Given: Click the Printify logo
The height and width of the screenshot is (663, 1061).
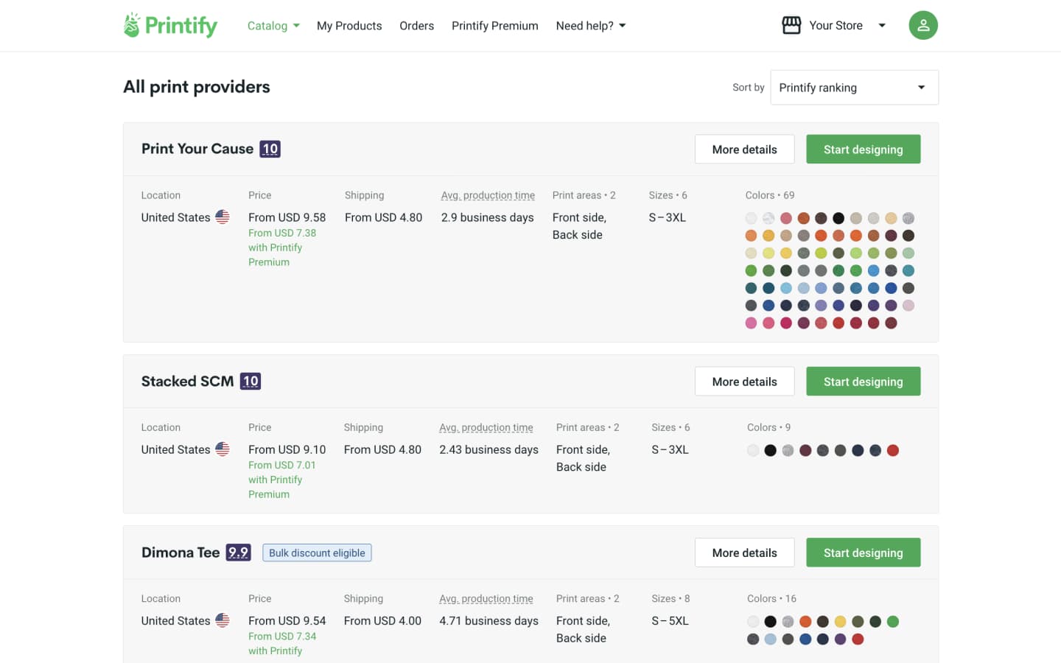Looking at the screenshot, I should pyautogui.click(x=170, y=25).
